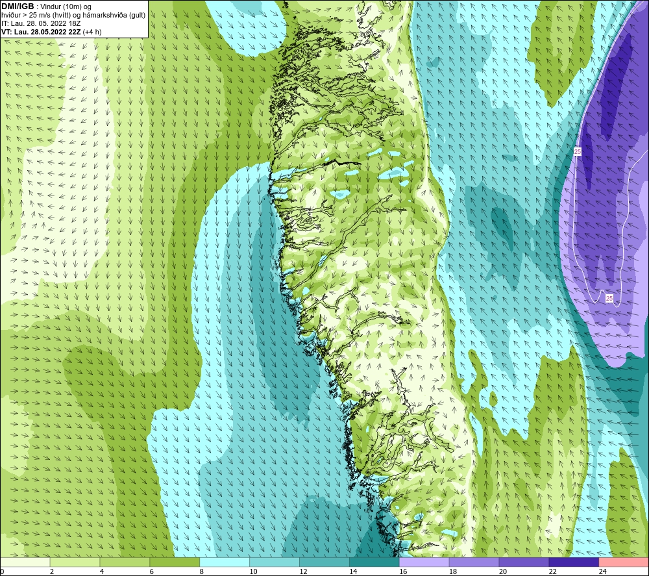649x576 pixels.
Task: Click the 18-20 m/s purple legend swatch
Action: (x=474, y=562)
